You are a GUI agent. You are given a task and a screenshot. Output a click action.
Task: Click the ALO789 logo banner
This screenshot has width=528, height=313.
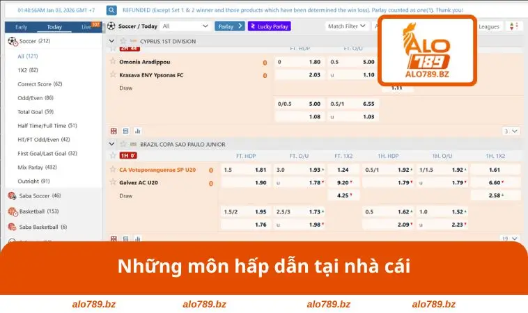pyautogui.click(x=427, y=51)
